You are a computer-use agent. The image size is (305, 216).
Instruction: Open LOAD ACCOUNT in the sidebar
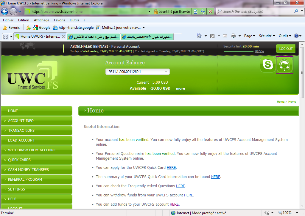click(x=37, y=140)
